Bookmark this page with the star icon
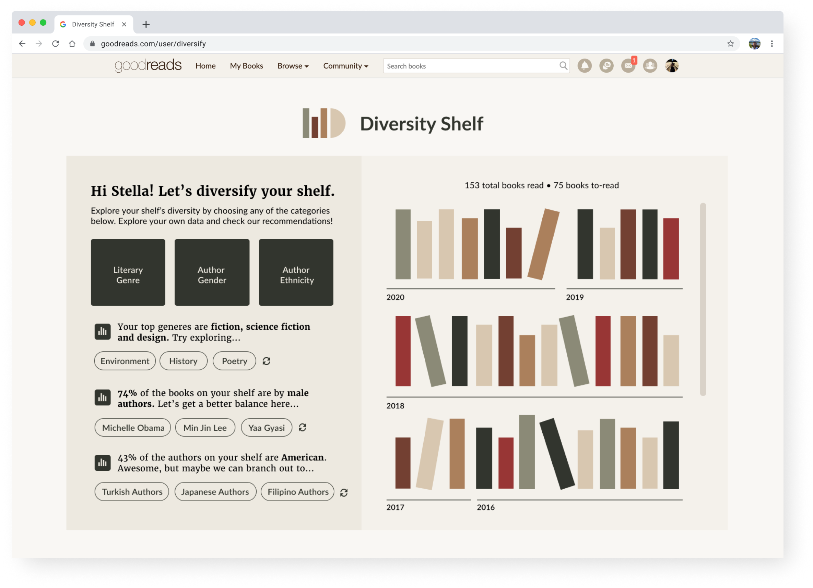The width and height of the screenshot is (813, 588). (x=730, y=44)
